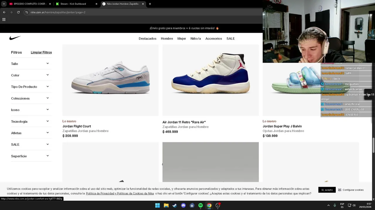
Task: Open File Explorer from the taskbar
Action: pos(166,205)
